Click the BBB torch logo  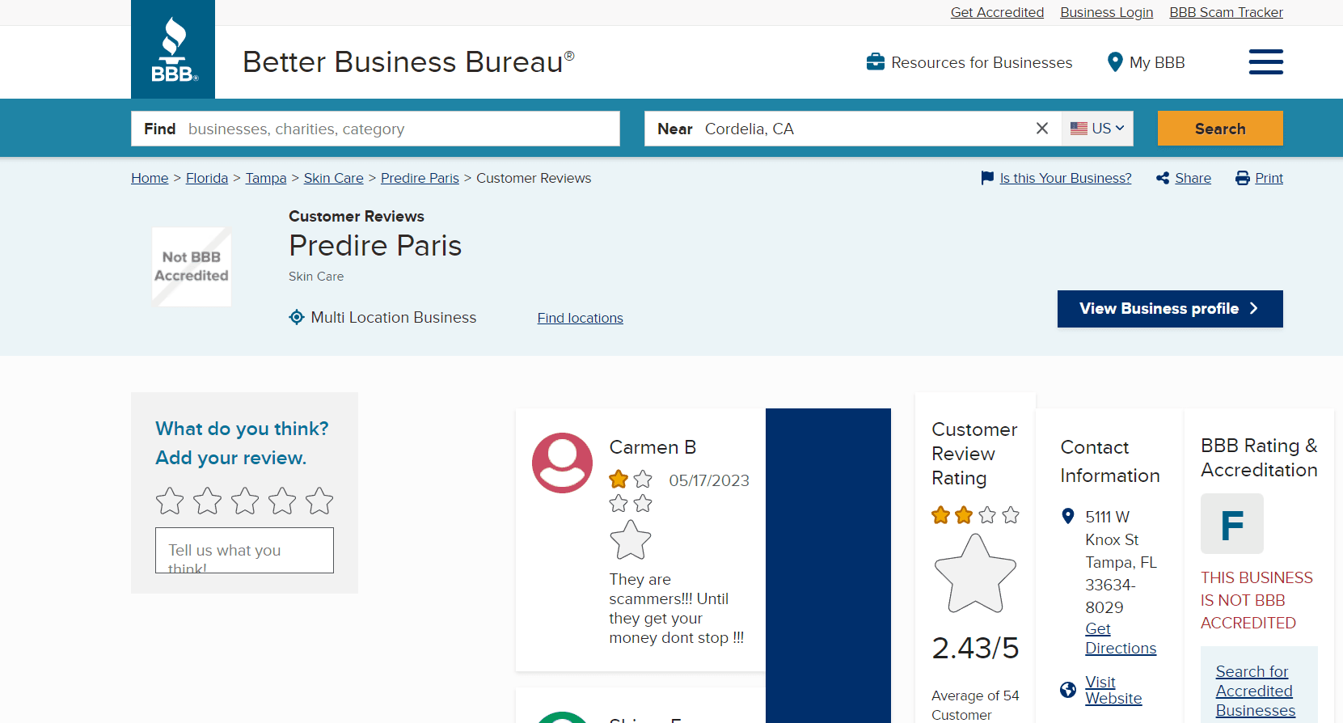pos(173,49)
